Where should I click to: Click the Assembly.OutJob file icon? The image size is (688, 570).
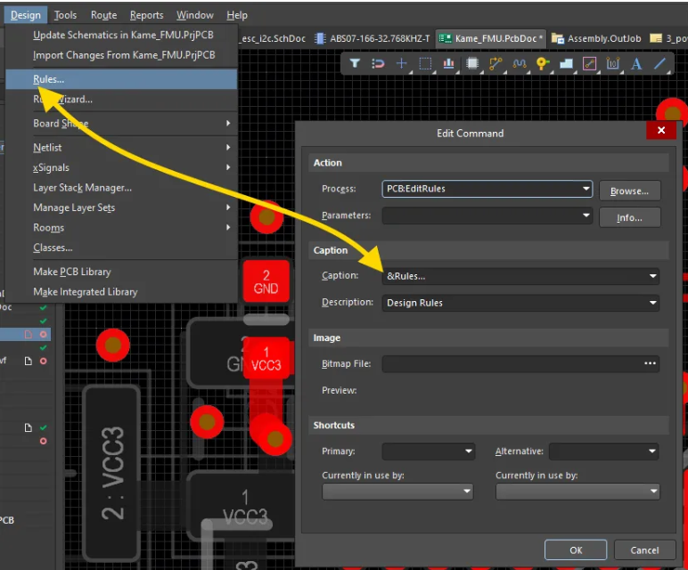(558, 38)
